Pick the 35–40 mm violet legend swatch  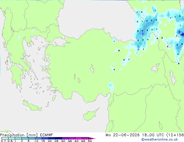(x=72, y=138)
